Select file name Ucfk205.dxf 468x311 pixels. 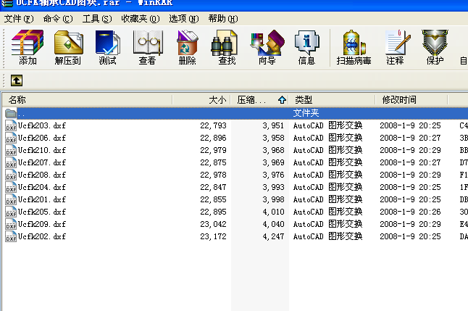coord(42,212)
